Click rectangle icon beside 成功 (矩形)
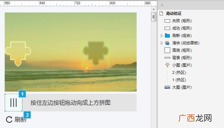 click(167, 28)
